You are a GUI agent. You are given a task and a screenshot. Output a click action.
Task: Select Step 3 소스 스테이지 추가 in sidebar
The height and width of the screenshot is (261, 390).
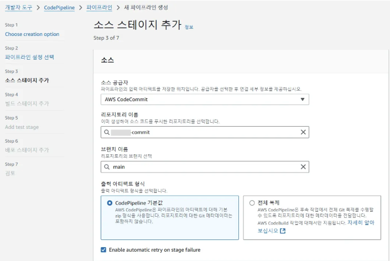[x=27, y=80]
